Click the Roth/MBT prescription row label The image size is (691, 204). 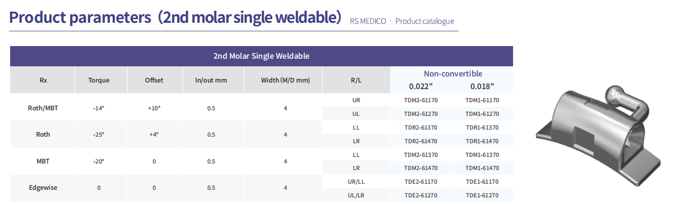pos(43,108)
